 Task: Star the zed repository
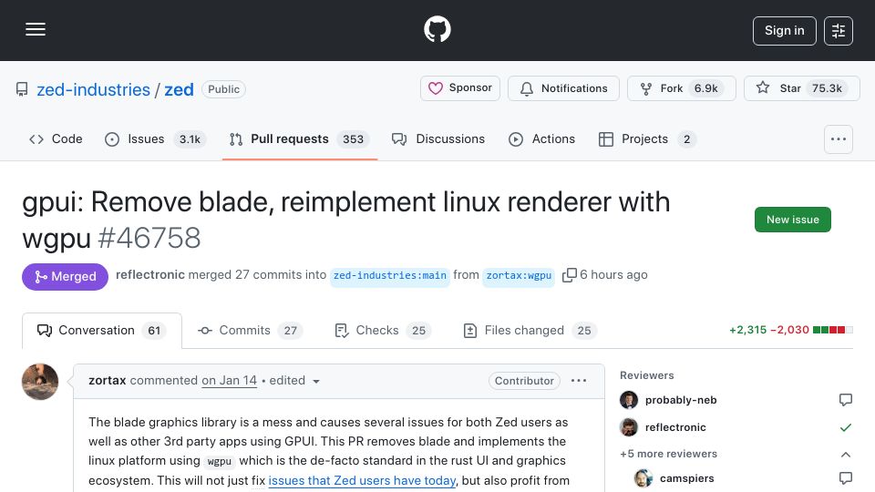[x=801, y=88]
